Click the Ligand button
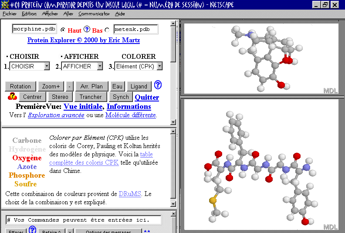This screenshot has height=233, width=345. pyautogui.click(x=139, y=86)
